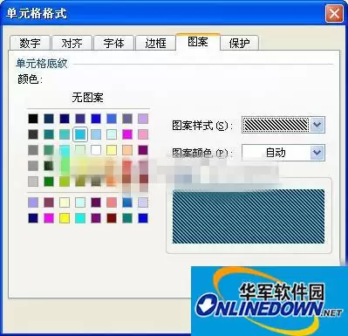Select the 字体 tab
The height and width of the screenshot is (336, 348).
(x=113, y=43)
